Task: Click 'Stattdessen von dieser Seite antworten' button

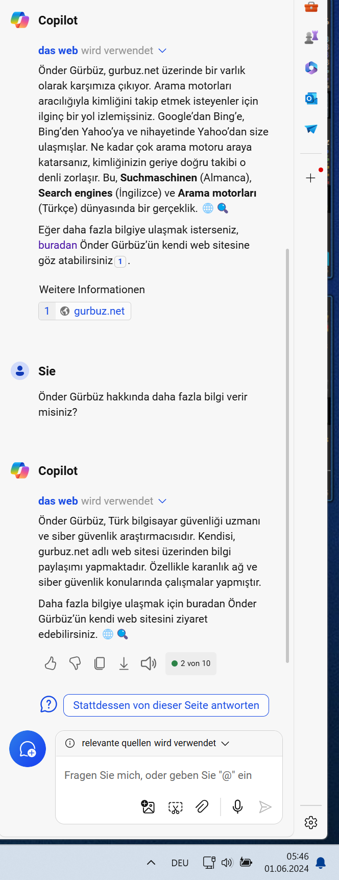Action: 166,705
